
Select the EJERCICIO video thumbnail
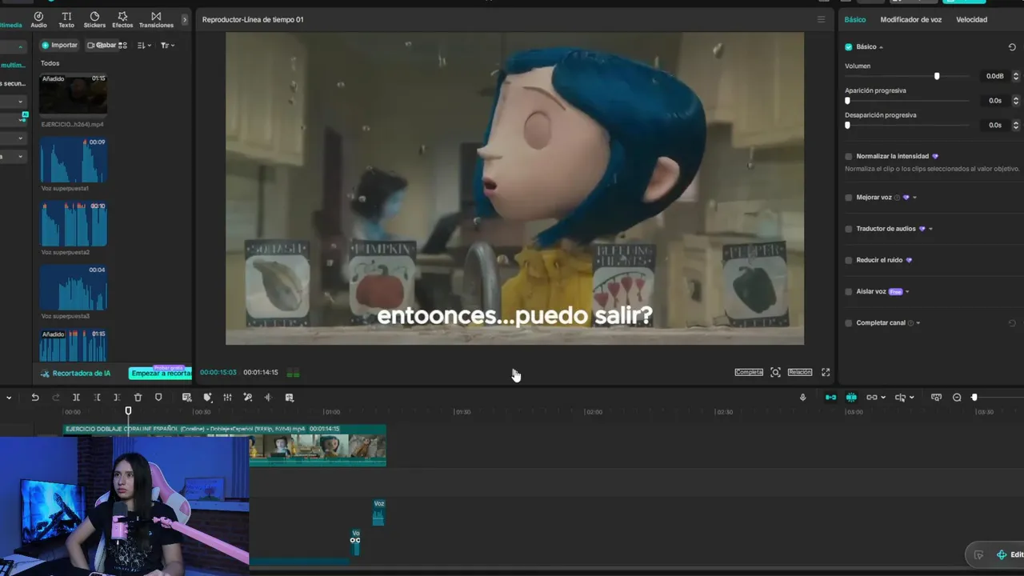click(x=74, y=95)
